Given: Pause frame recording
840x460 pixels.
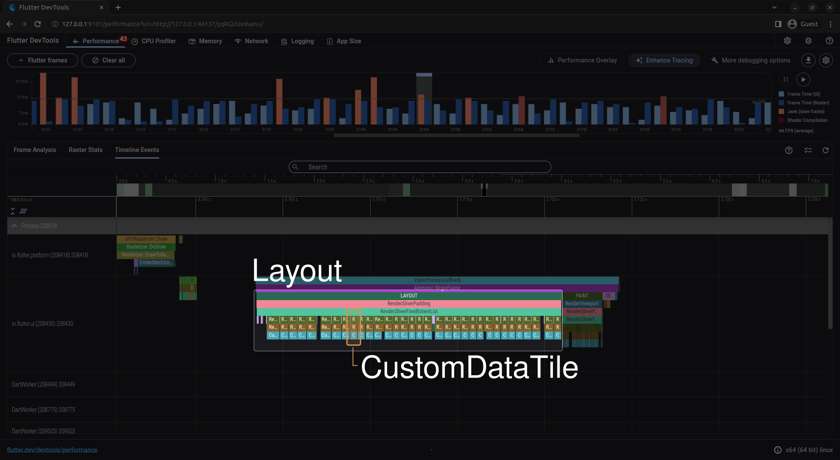Looking at the screenshot, I should [x=786, y=80].
